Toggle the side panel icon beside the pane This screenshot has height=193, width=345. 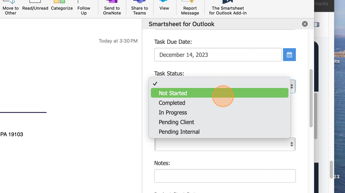pyautogui.click(x=317, y=24)
